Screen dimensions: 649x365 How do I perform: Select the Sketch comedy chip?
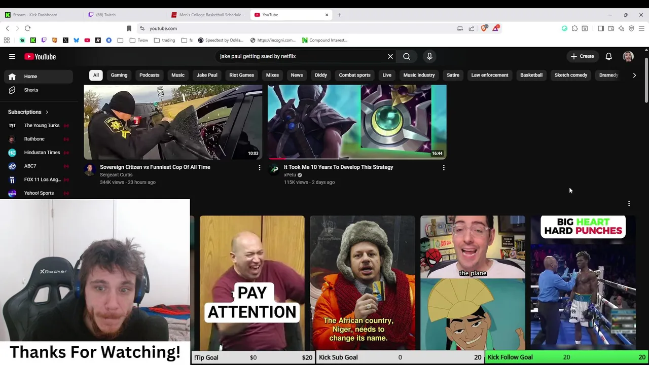pos(571,75)
